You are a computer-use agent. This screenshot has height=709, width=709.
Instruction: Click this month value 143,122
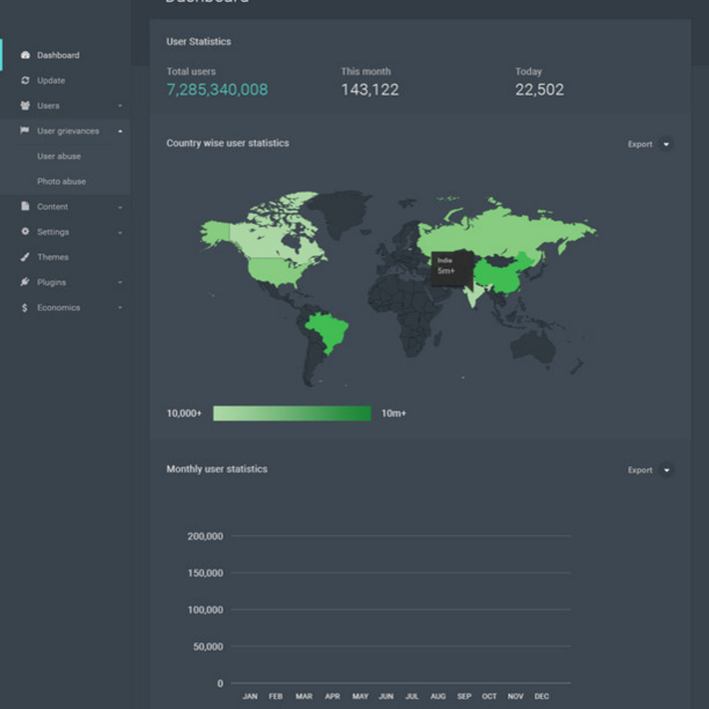[x=370, y=90]
